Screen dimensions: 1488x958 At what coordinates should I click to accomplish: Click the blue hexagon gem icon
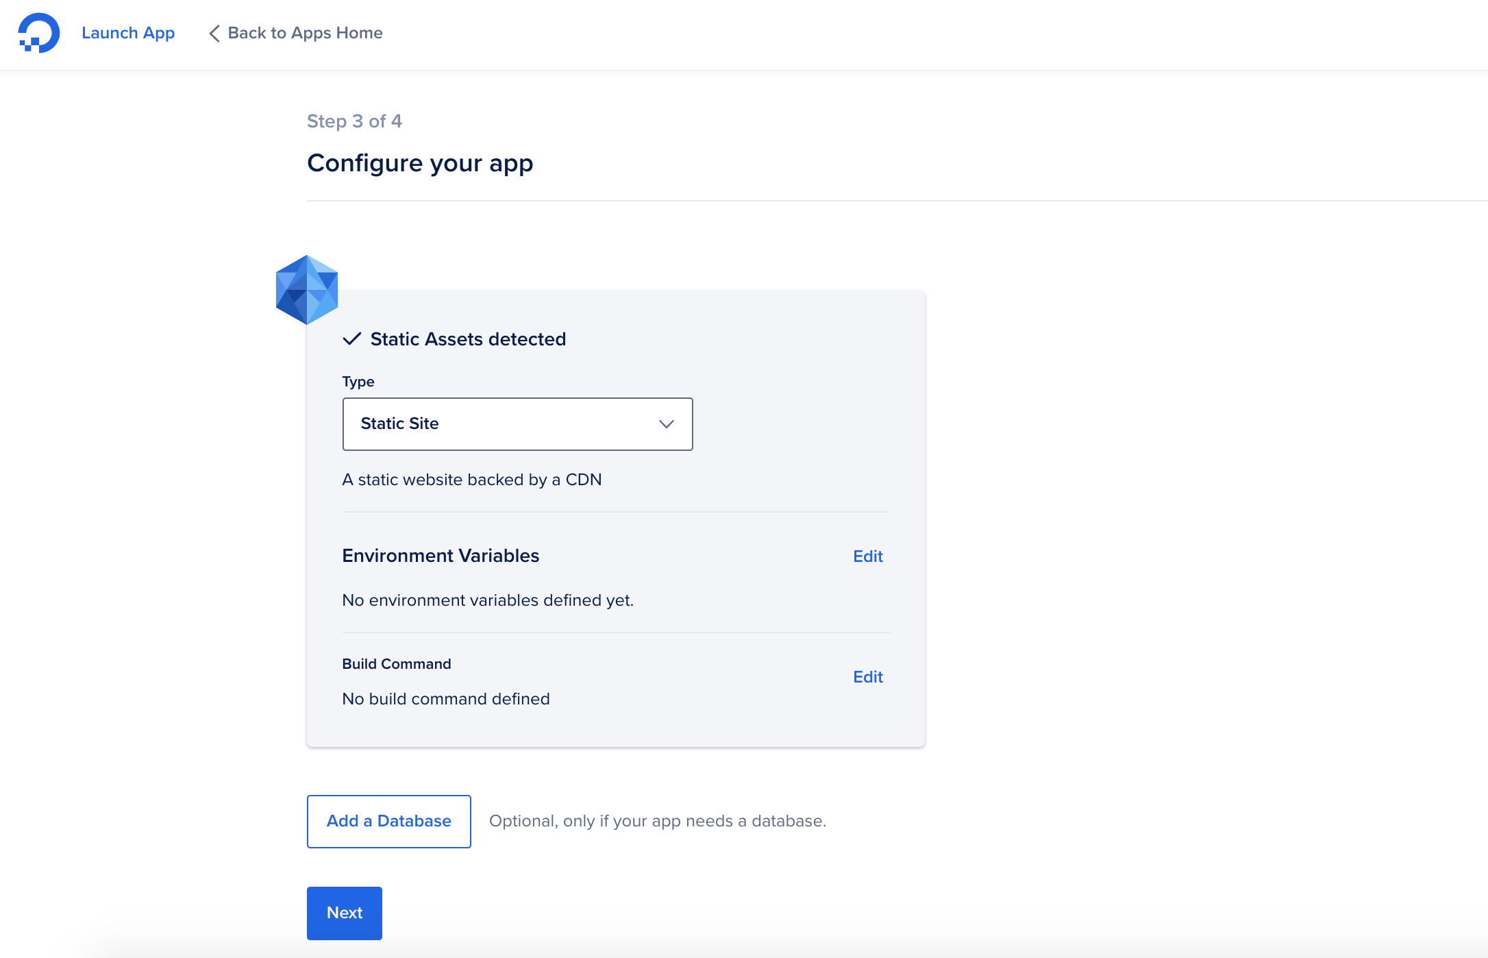306,289
